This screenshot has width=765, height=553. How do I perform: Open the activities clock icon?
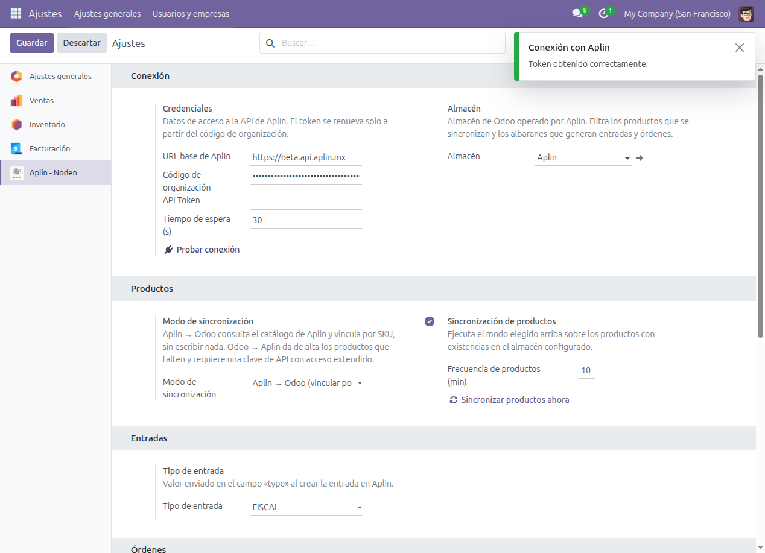tap(603, 13)
